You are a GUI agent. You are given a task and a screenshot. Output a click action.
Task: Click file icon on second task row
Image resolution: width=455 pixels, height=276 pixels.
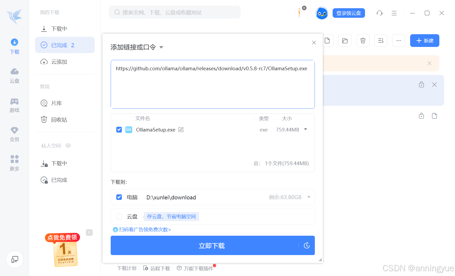tap(434, 116)
